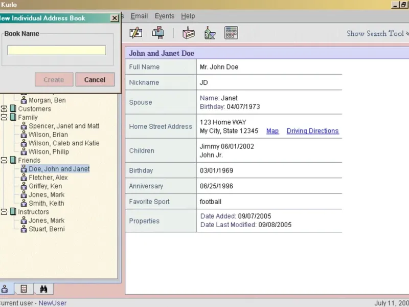This screenshot has width=409, height=307.
Task: Click person icon beside Stuart, Berni
Action: click(x=24, y=229)
